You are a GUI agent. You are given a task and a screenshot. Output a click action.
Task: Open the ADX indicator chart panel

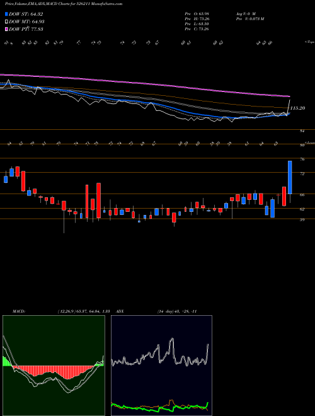tap(161, 366)
